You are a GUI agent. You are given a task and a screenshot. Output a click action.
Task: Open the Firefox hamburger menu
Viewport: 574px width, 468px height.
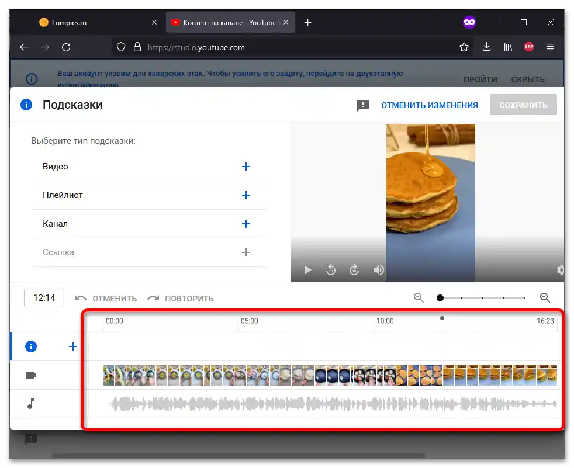tap(549, 47)
